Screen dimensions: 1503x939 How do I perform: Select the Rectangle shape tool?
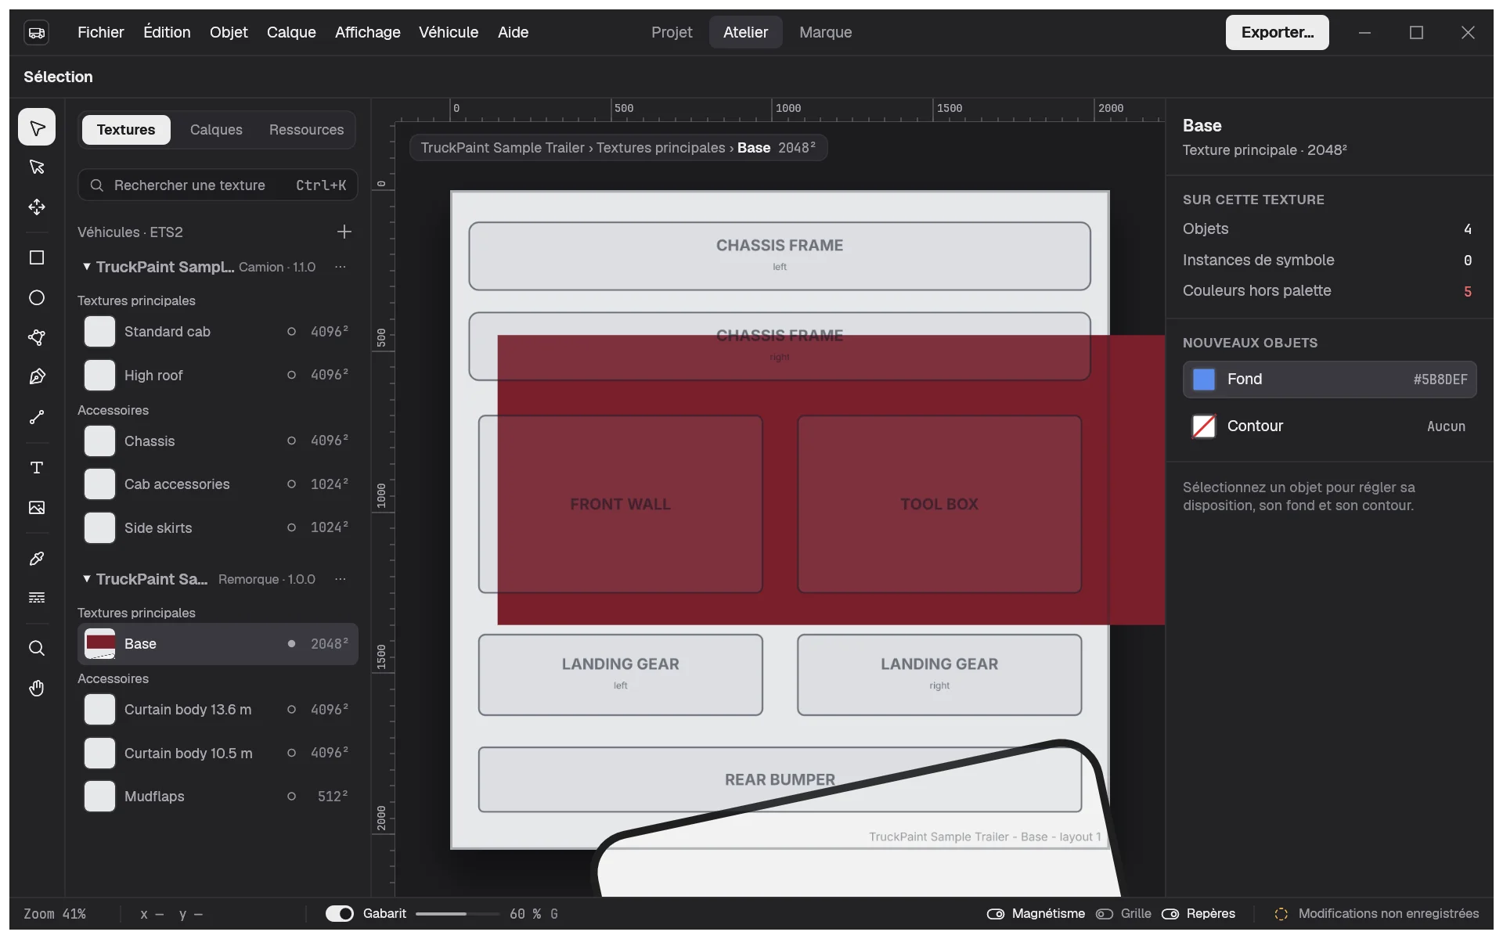coord(37,258)
